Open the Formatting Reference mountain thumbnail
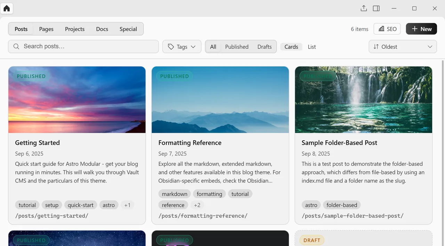Viewport: 445px width, 246px height. point(220,100)
